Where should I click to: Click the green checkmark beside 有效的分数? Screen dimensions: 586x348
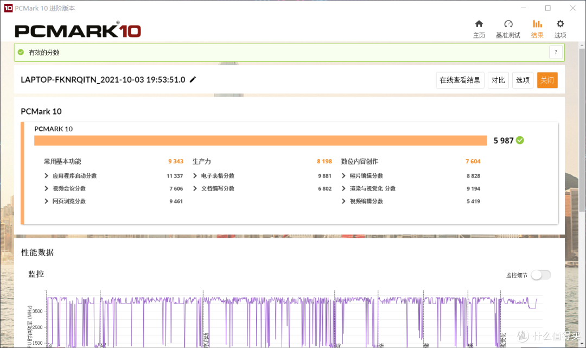tap(21, 52)
